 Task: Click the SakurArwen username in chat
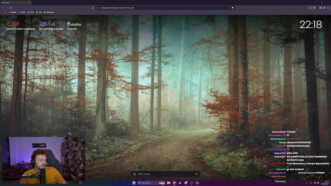[279, 176]
